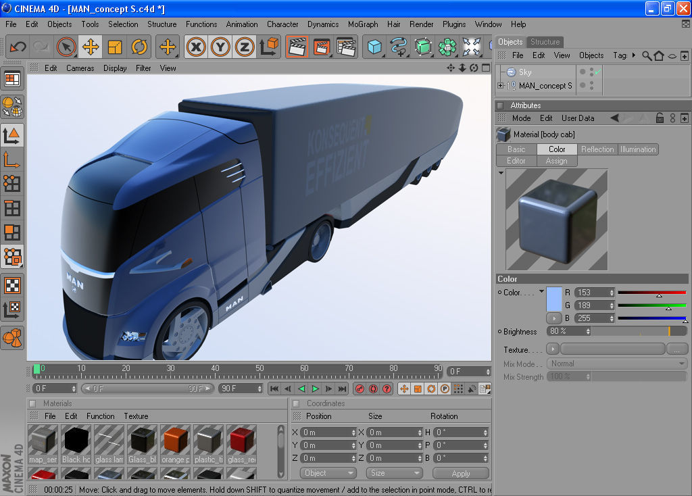This screenshot has height=496, width=692.
Task: Open the Mix Mode Normal dropdown
Action: pos(617,364)
